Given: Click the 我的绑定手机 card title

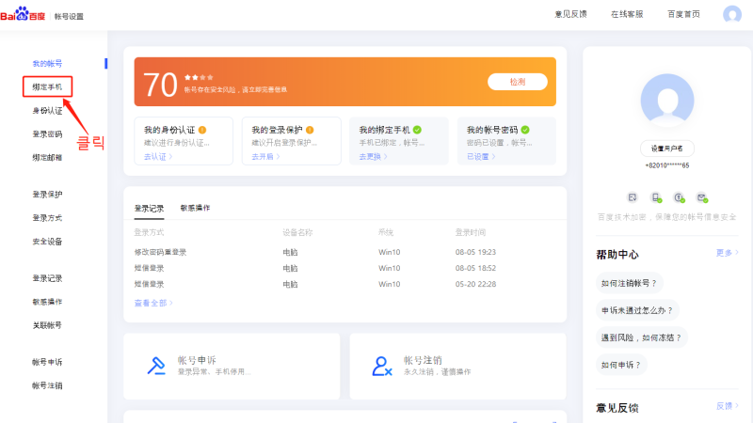Looking at the screenshot, I should click(385, 130).
